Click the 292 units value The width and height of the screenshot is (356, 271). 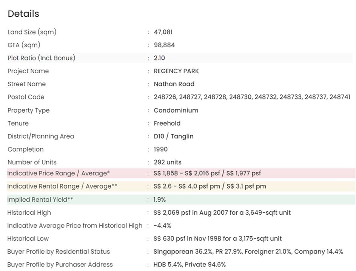(x=167, y=162)
